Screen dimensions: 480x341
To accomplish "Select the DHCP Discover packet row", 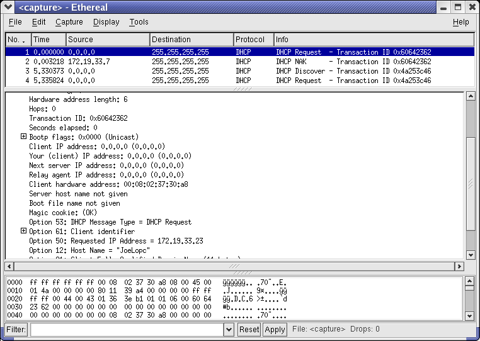I will click(x=239, y=71).
